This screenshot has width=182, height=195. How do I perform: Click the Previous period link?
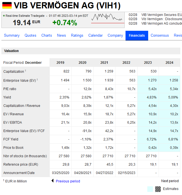point(68,181)
